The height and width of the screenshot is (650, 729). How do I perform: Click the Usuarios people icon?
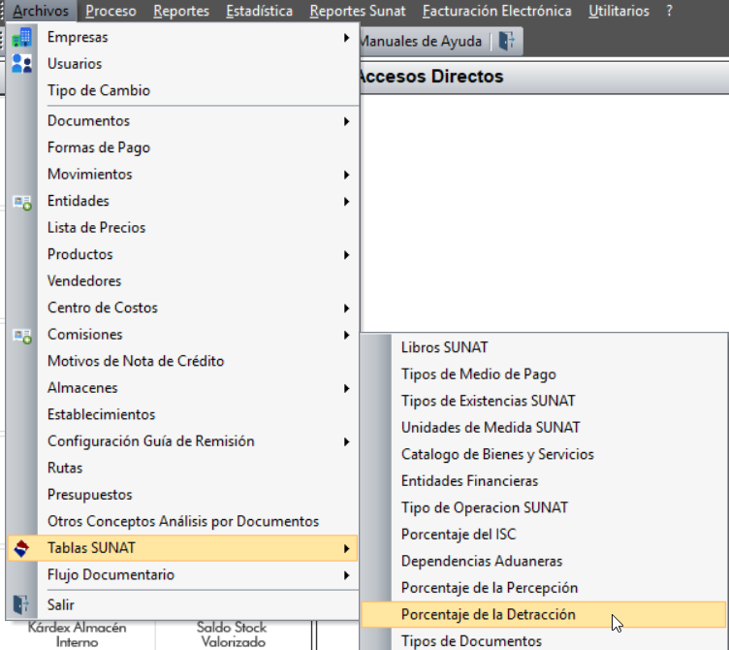(x=22, y=64)
